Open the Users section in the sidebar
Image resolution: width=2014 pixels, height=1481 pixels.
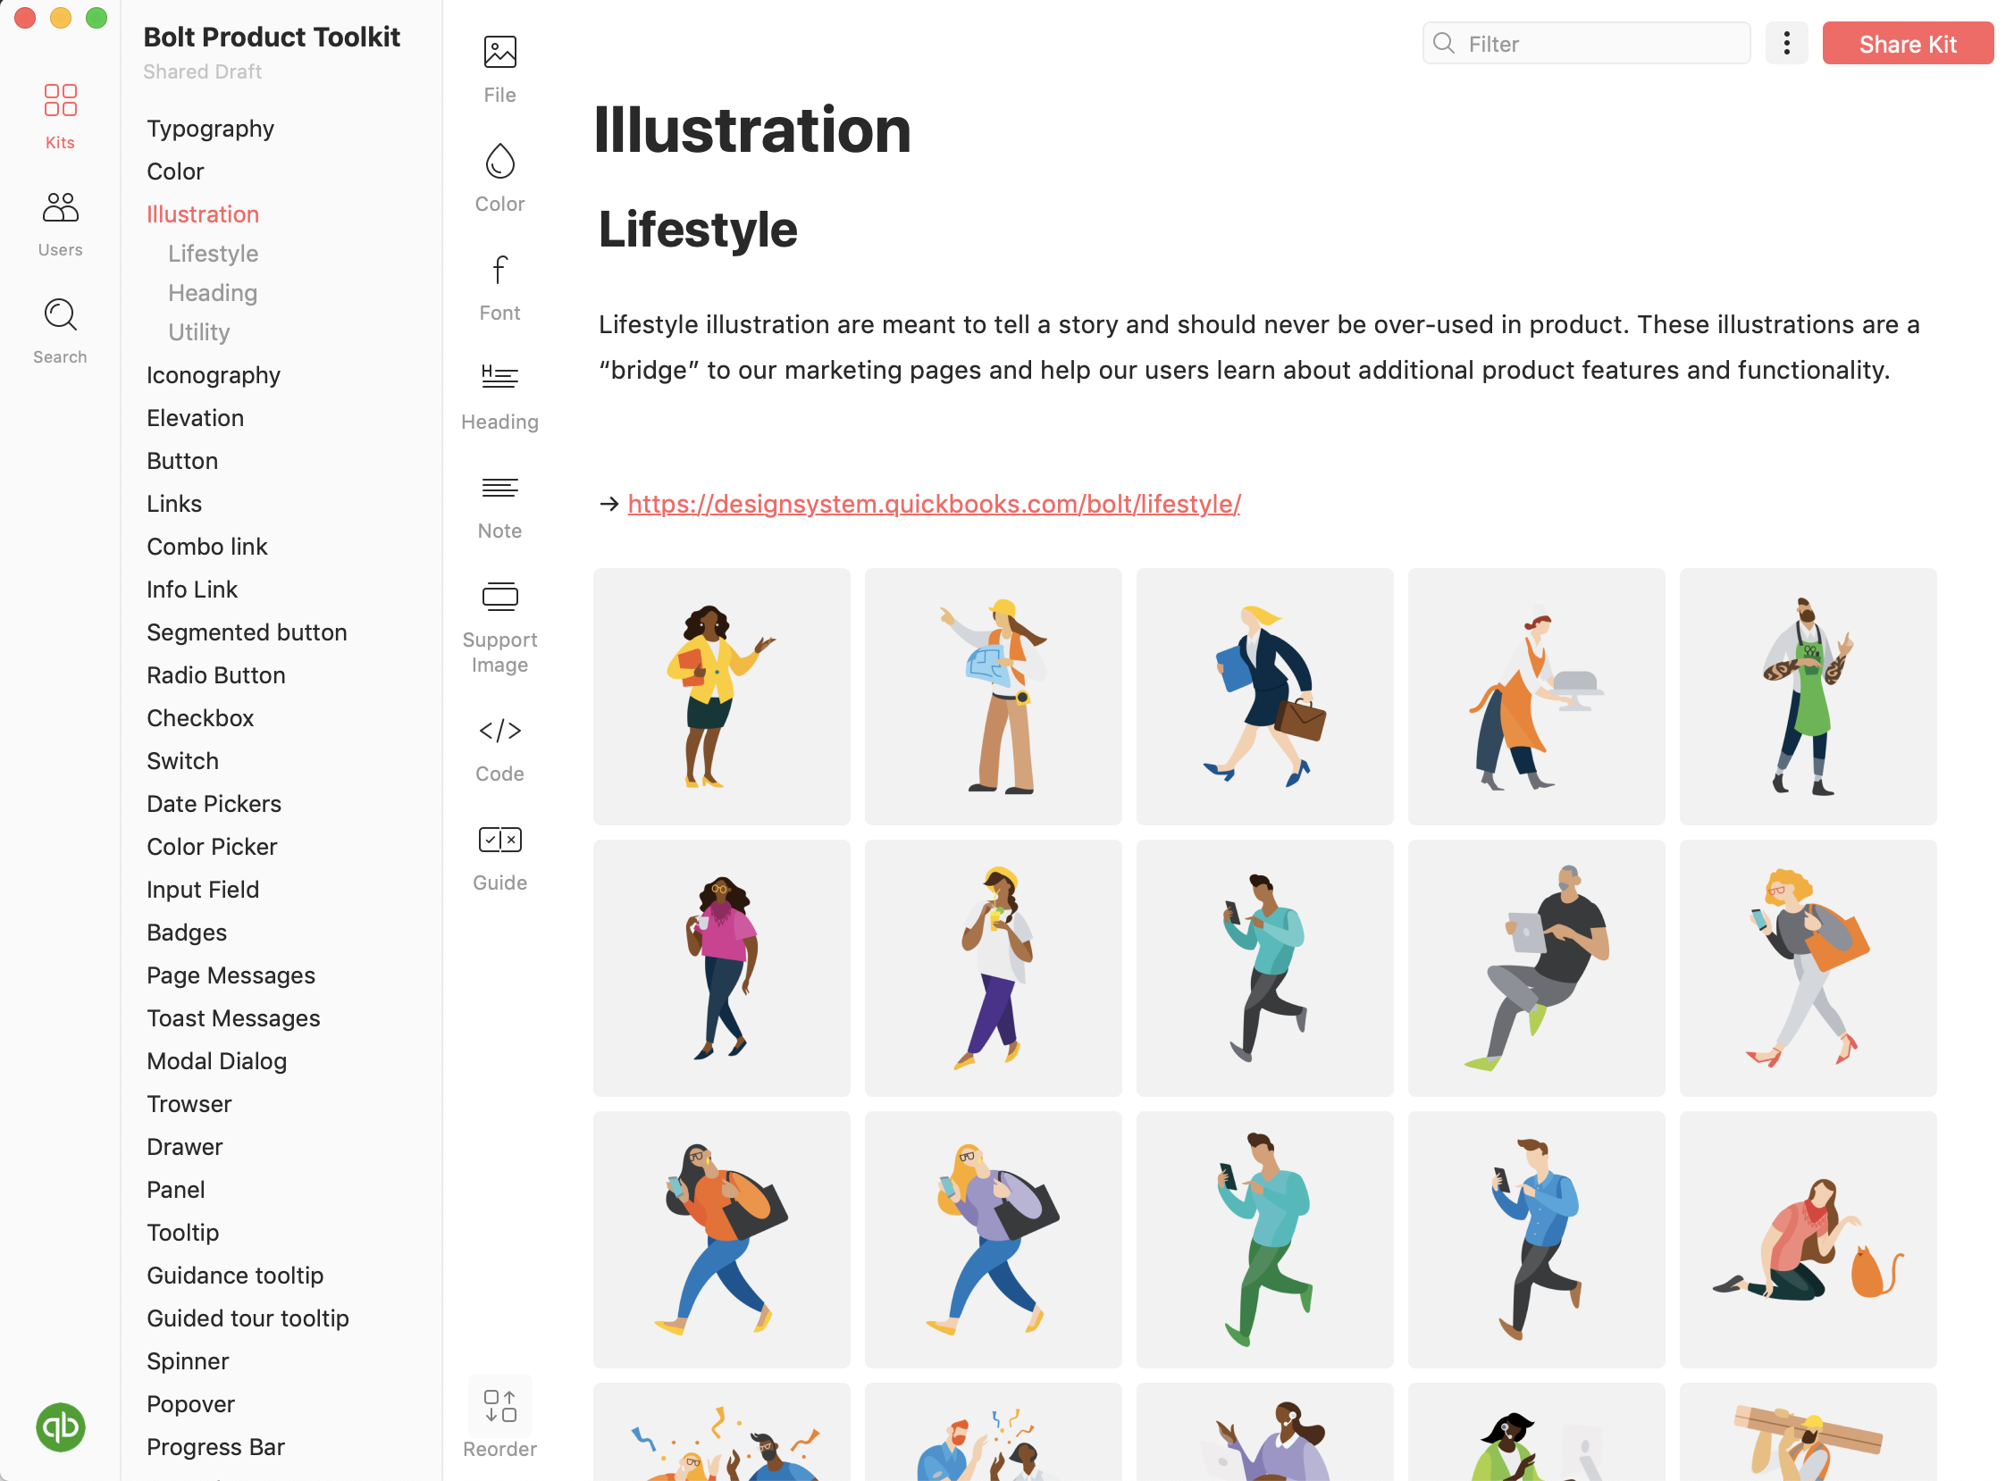pyautogui.click(x=60, y=224)
